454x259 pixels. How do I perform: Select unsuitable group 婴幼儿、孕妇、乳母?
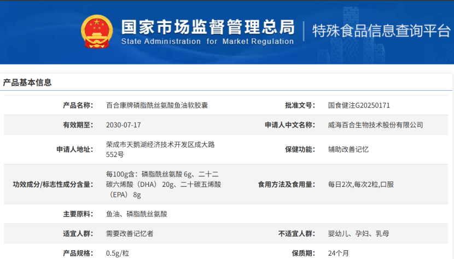pos(358,233)
